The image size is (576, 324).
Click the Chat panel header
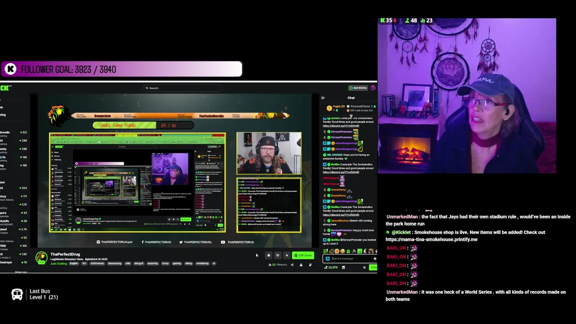[x=351, y=98]
